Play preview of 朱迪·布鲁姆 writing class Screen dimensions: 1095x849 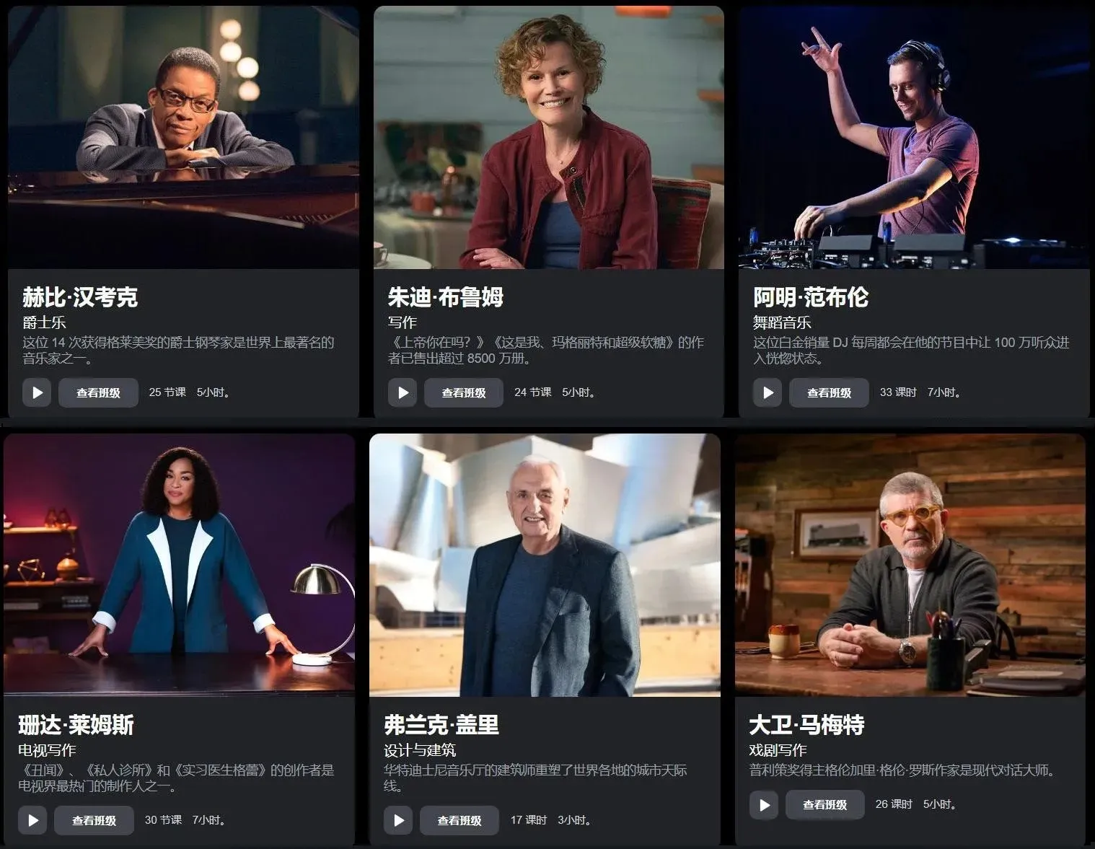(x=403, y=392)
